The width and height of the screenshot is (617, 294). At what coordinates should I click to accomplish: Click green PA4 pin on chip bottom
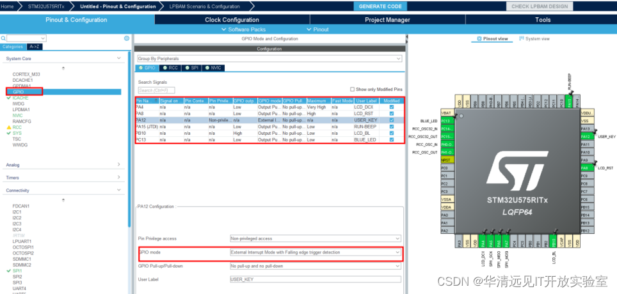483,240
